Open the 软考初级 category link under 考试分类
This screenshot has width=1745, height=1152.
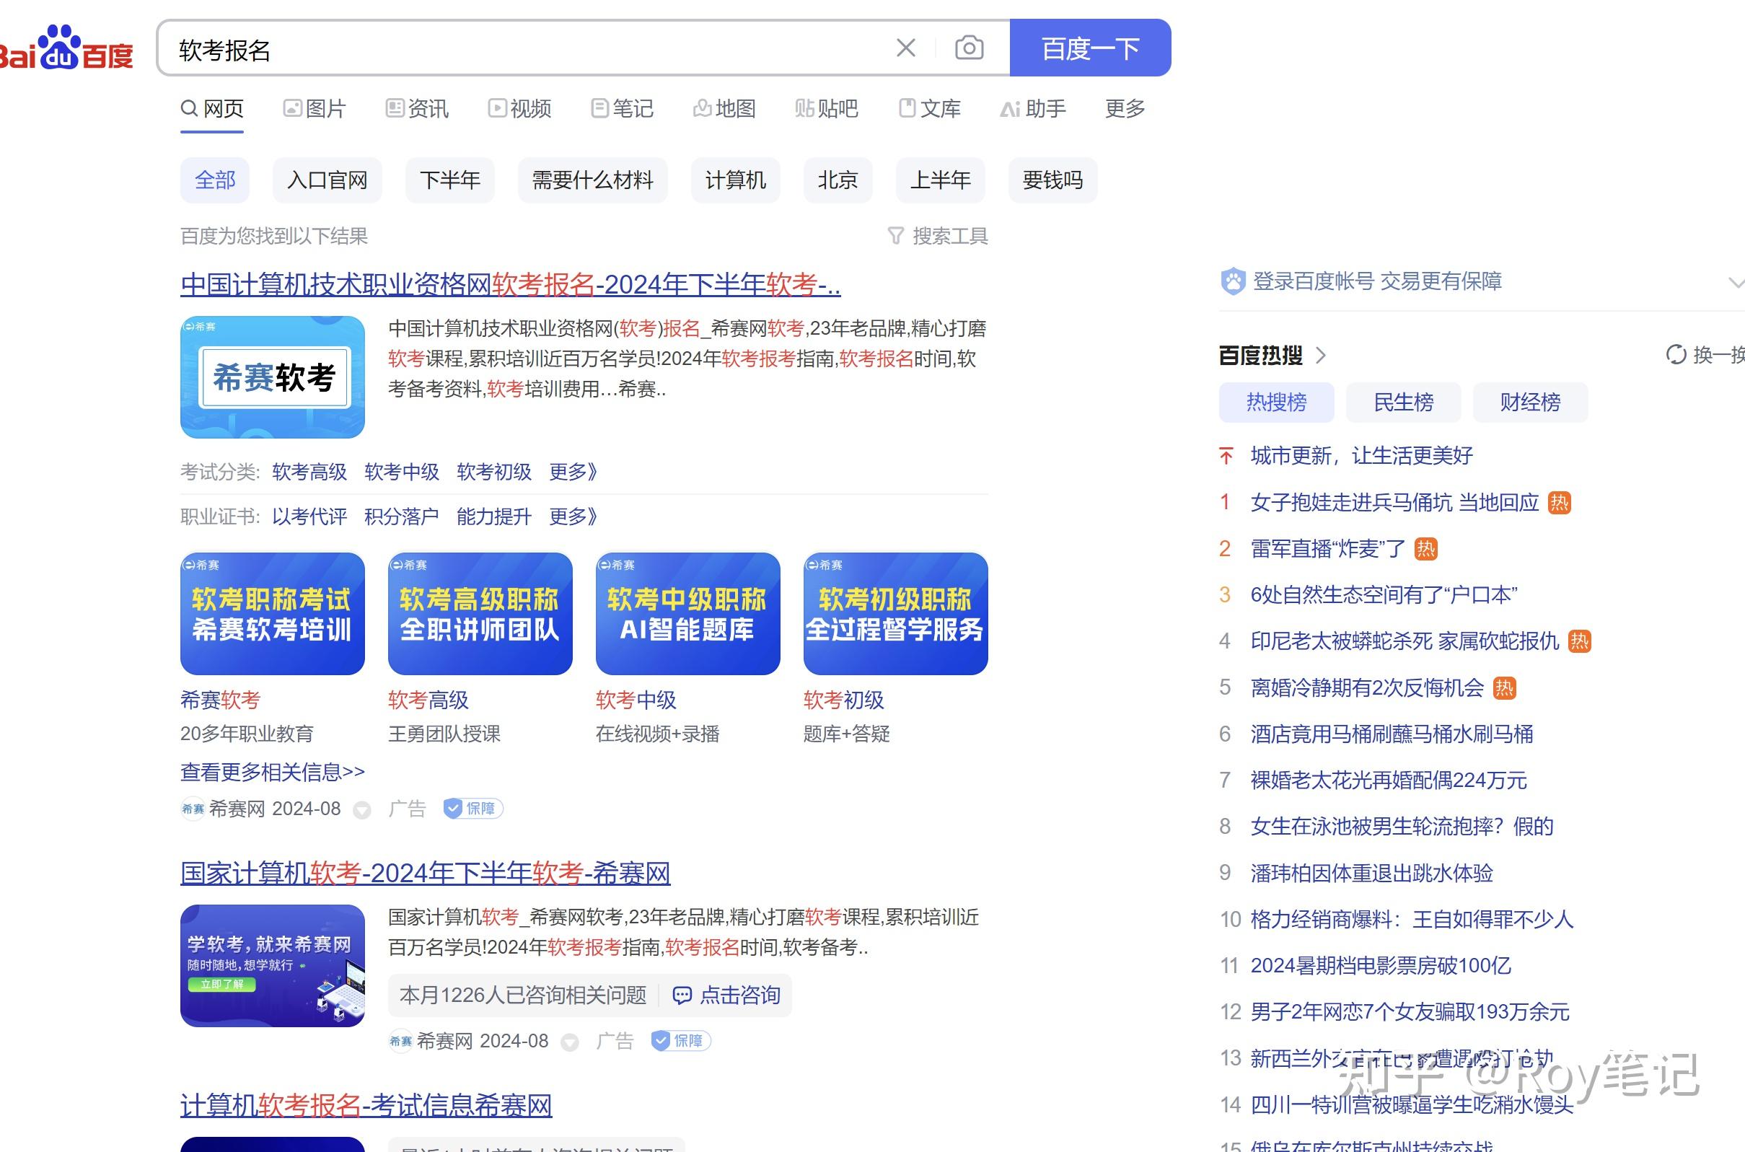click(494, 472)
